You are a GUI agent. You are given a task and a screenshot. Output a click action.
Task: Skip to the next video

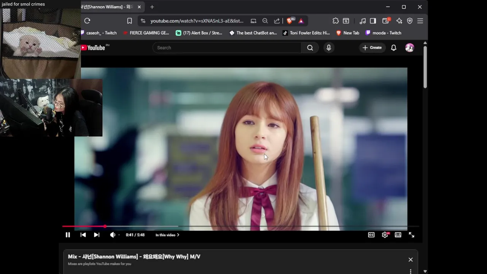click(x=97, y=235)
